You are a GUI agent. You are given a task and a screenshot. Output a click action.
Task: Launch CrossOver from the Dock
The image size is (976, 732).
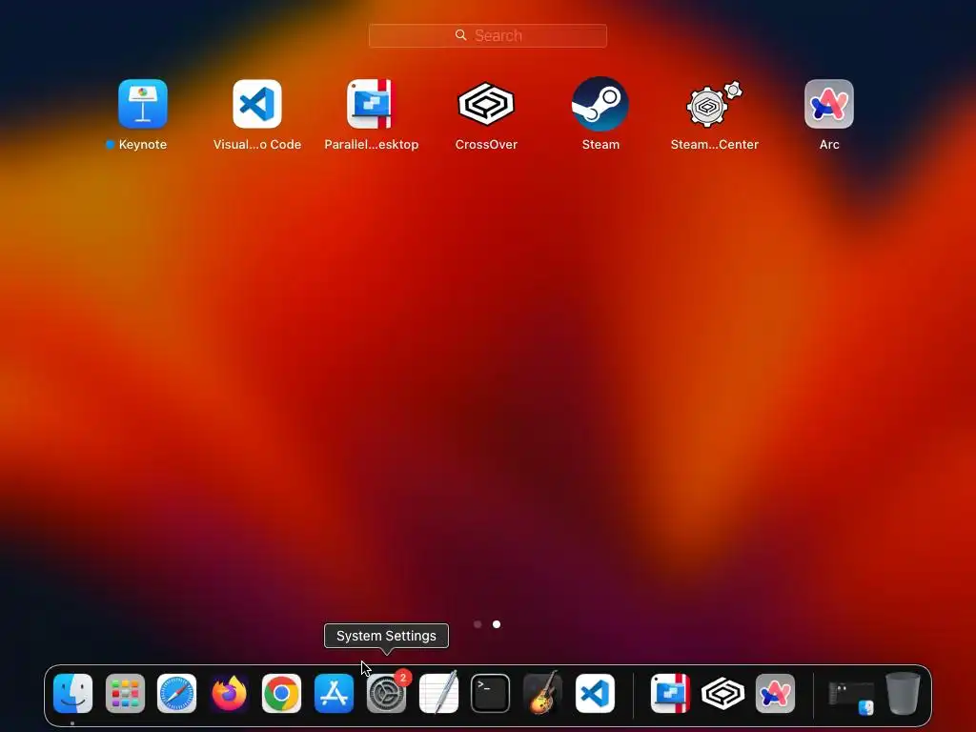pos(722,694)
